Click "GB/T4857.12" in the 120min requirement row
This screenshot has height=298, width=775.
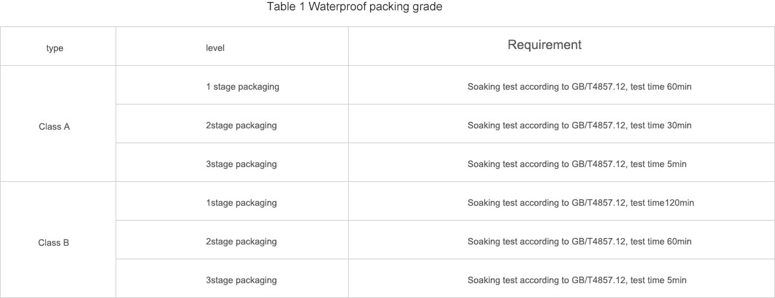(x=599, y=203)
